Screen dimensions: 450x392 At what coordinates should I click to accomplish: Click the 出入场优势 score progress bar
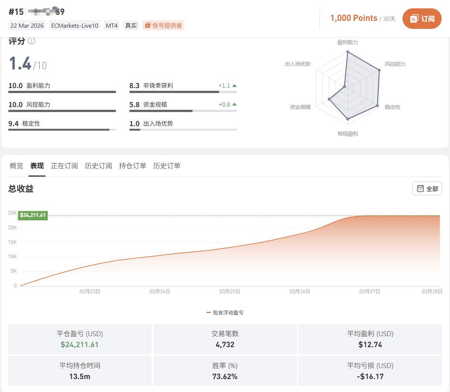(x=183, y=130)
